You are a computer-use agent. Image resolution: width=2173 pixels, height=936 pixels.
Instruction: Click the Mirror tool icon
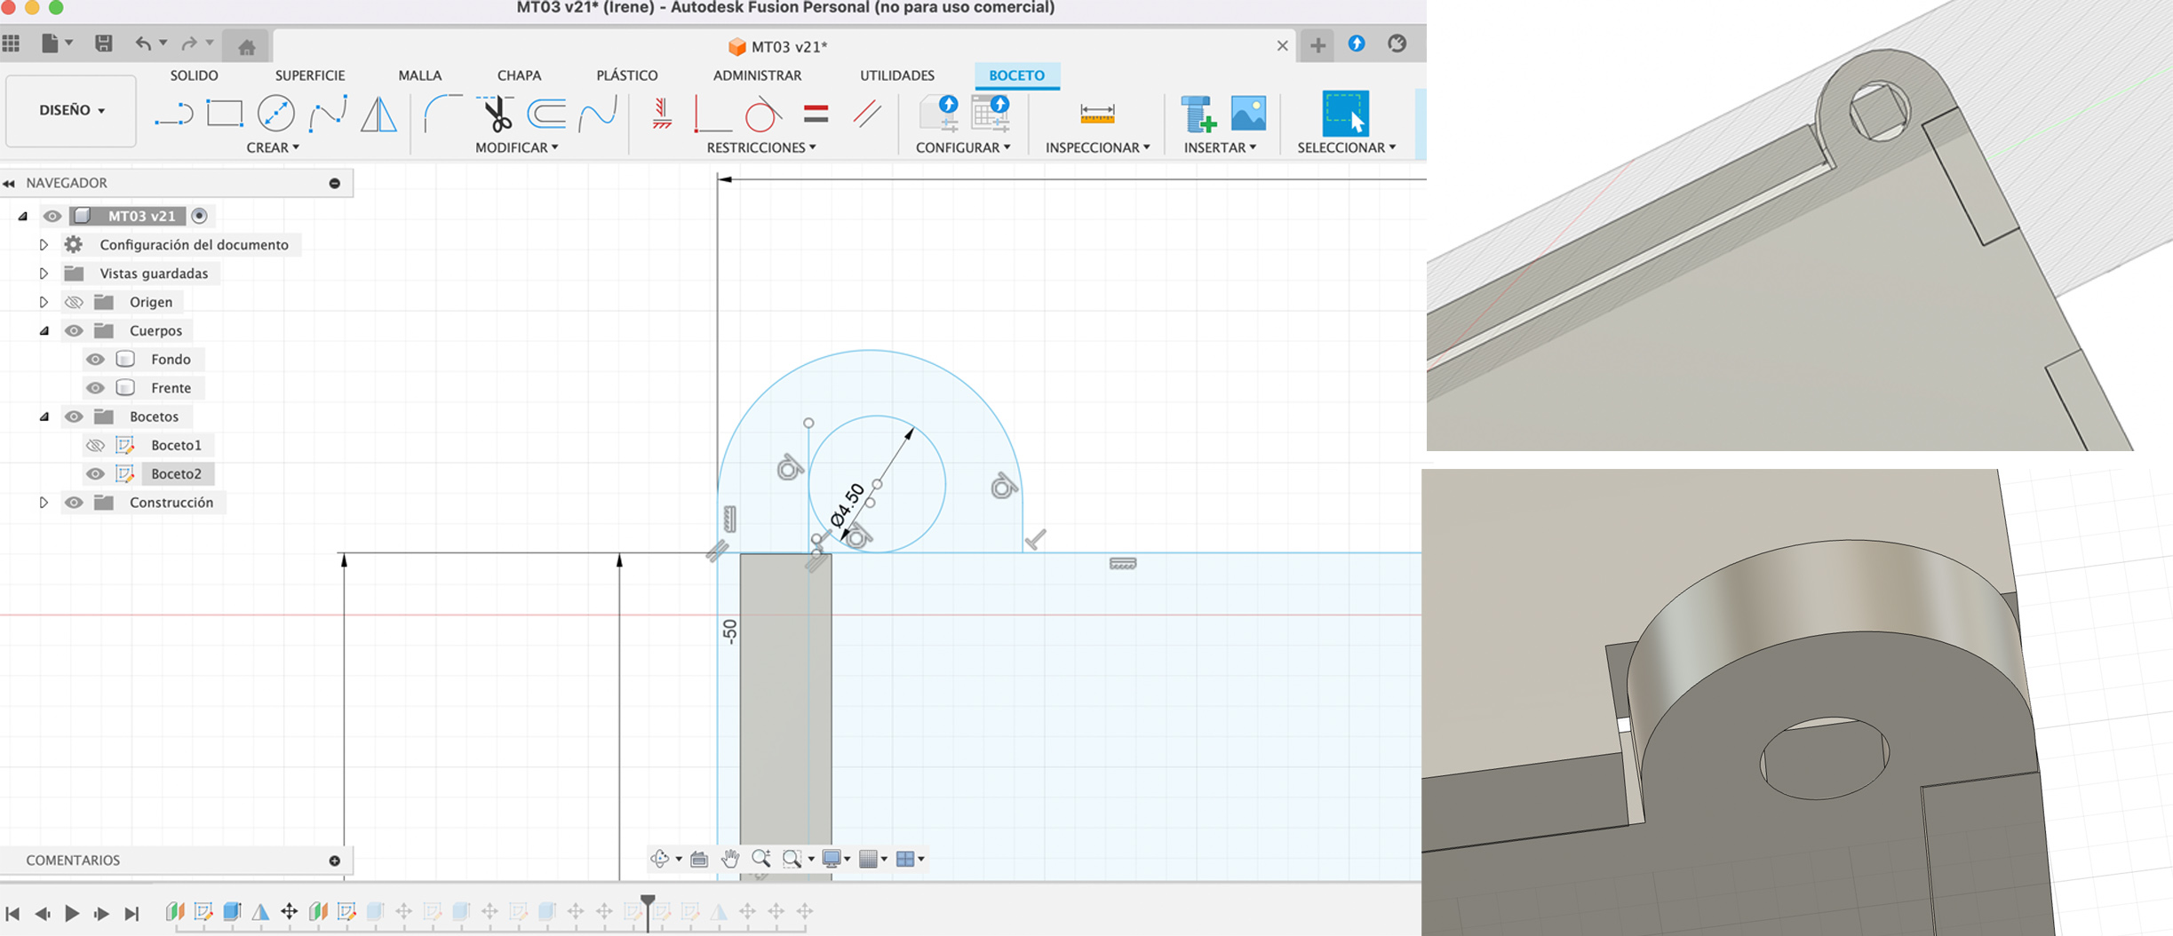pyautogui.click(x=378, y=114)
